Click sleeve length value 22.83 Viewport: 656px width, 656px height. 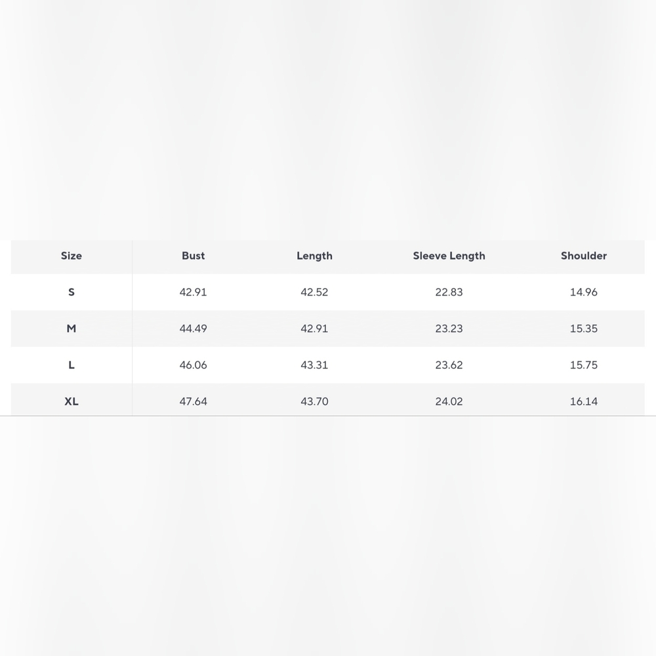point(449,292)
